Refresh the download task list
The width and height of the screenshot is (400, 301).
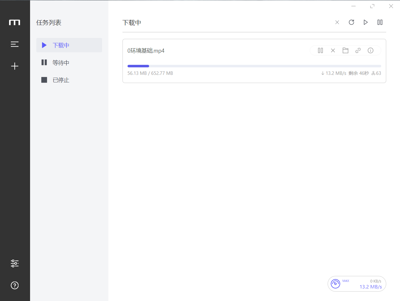pos(351,22)
